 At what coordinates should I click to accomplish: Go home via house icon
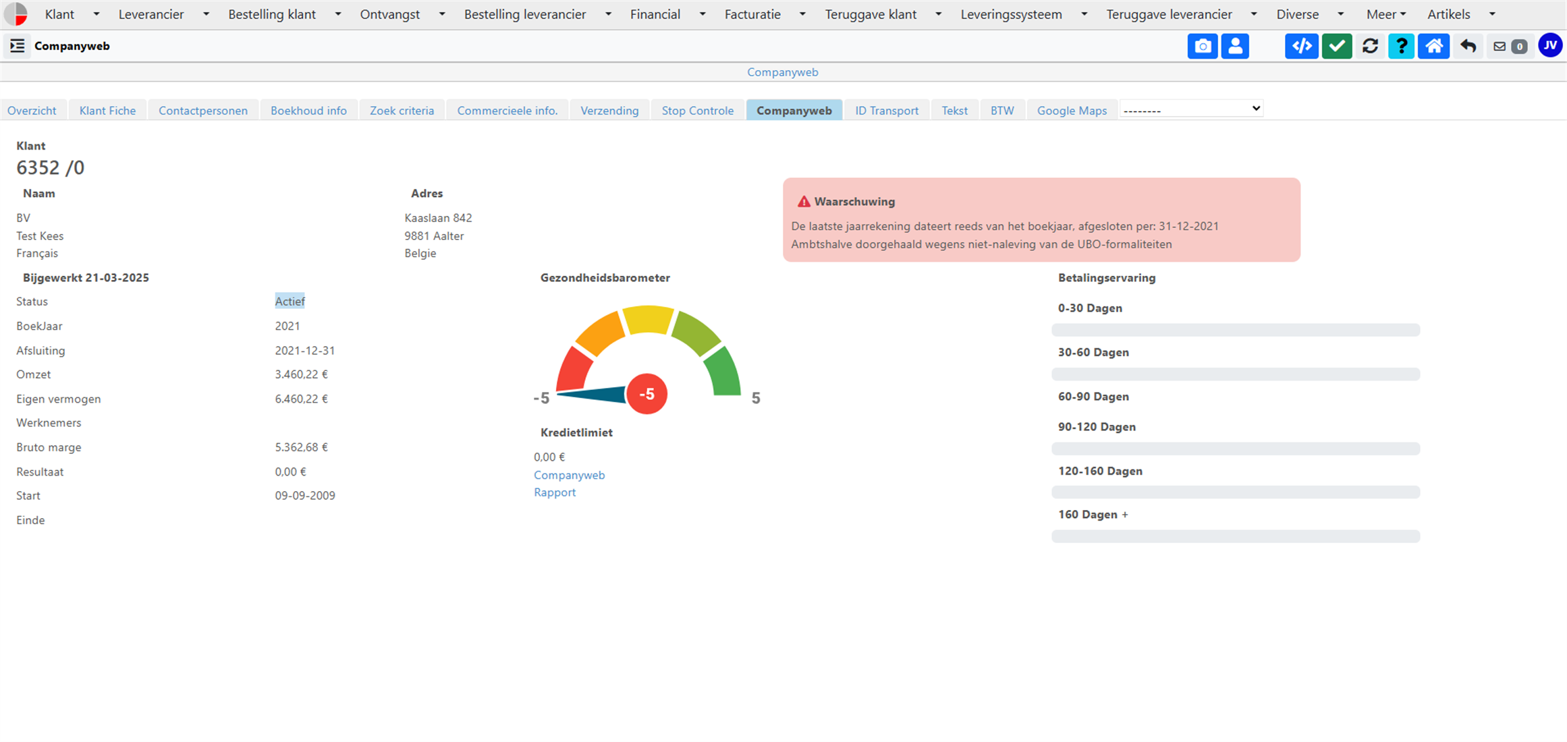click(1433, 46)
